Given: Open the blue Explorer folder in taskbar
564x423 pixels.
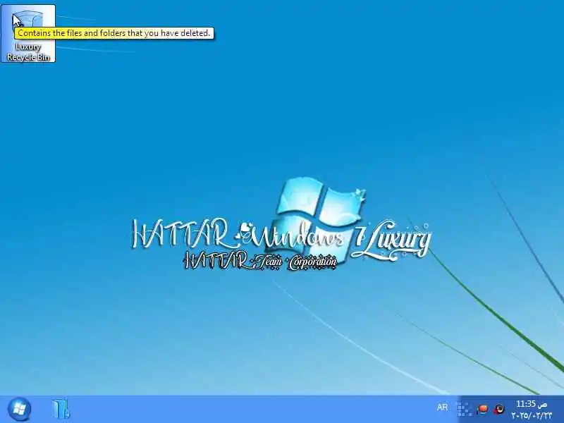Looking at the screenshot, I should click(x=61, y=409).
